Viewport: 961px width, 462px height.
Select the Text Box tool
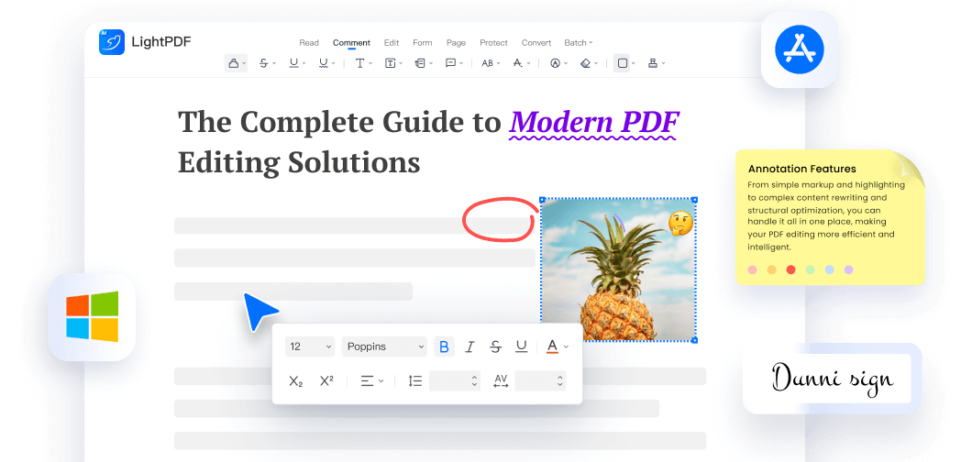pos(390,63)
